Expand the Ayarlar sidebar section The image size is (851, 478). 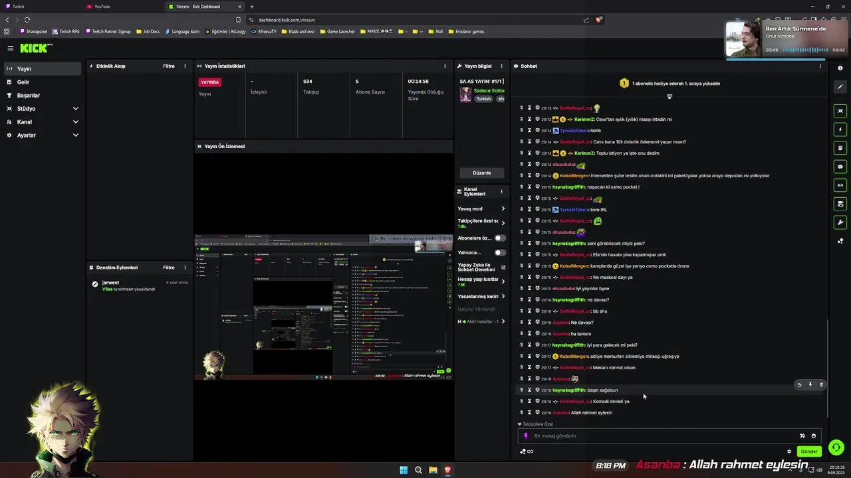[x=75, y=135]
